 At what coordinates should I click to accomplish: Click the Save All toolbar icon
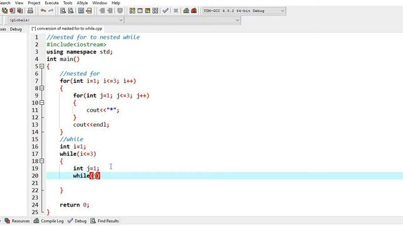tap(4, 11)
